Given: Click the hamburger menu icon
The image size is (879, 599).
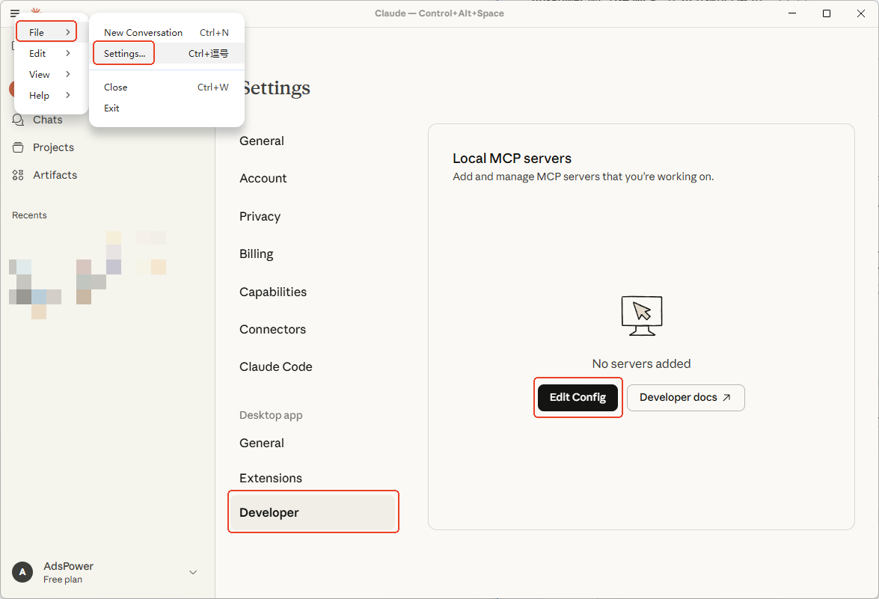Looking at the screenshot, I should tap(15, 13).
